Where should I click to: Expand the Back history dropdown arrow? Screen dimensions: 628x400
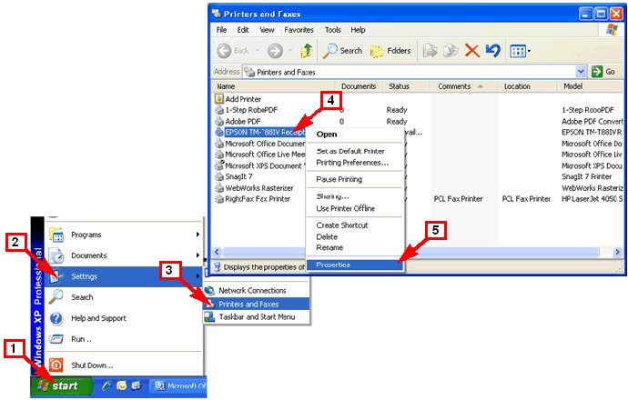pos(258,51)
